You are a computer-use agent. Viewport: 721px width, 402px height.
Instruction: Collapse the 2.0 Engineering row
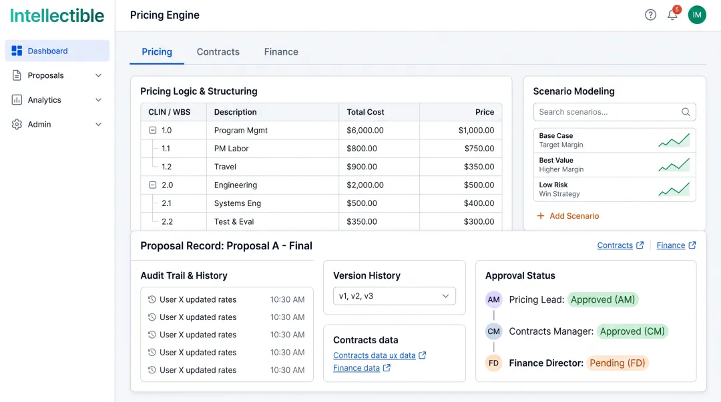[x=153, y=185]
